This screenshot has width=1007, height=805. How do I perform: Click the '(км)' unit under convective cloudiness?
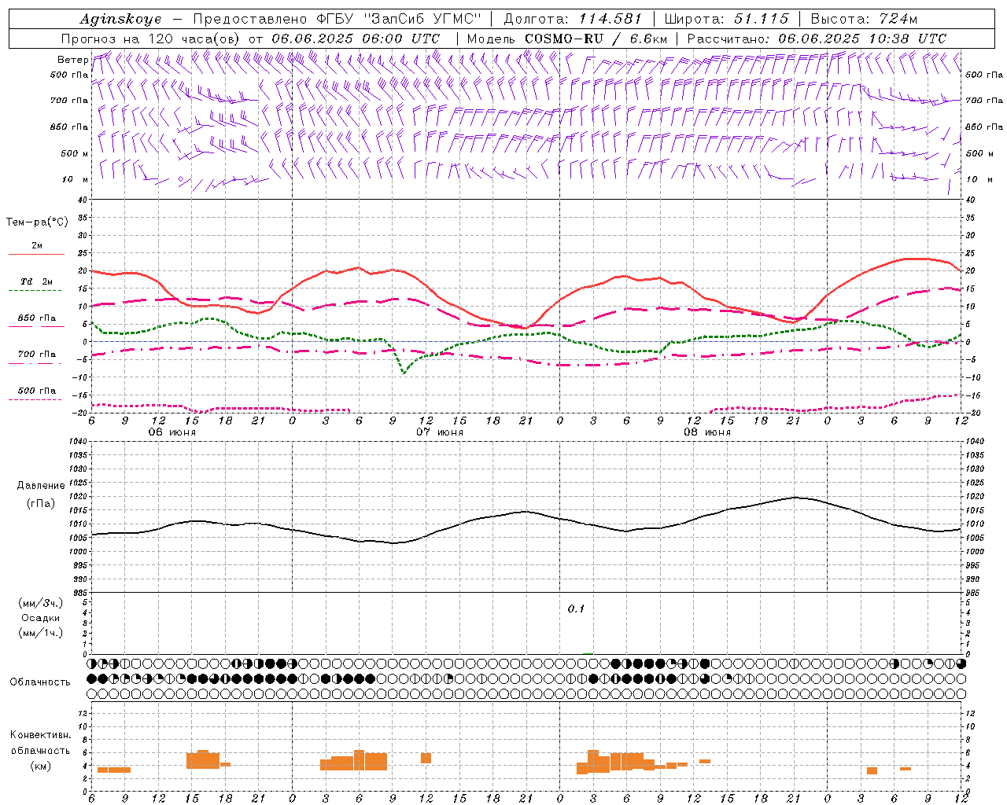[x=41, y=766]
